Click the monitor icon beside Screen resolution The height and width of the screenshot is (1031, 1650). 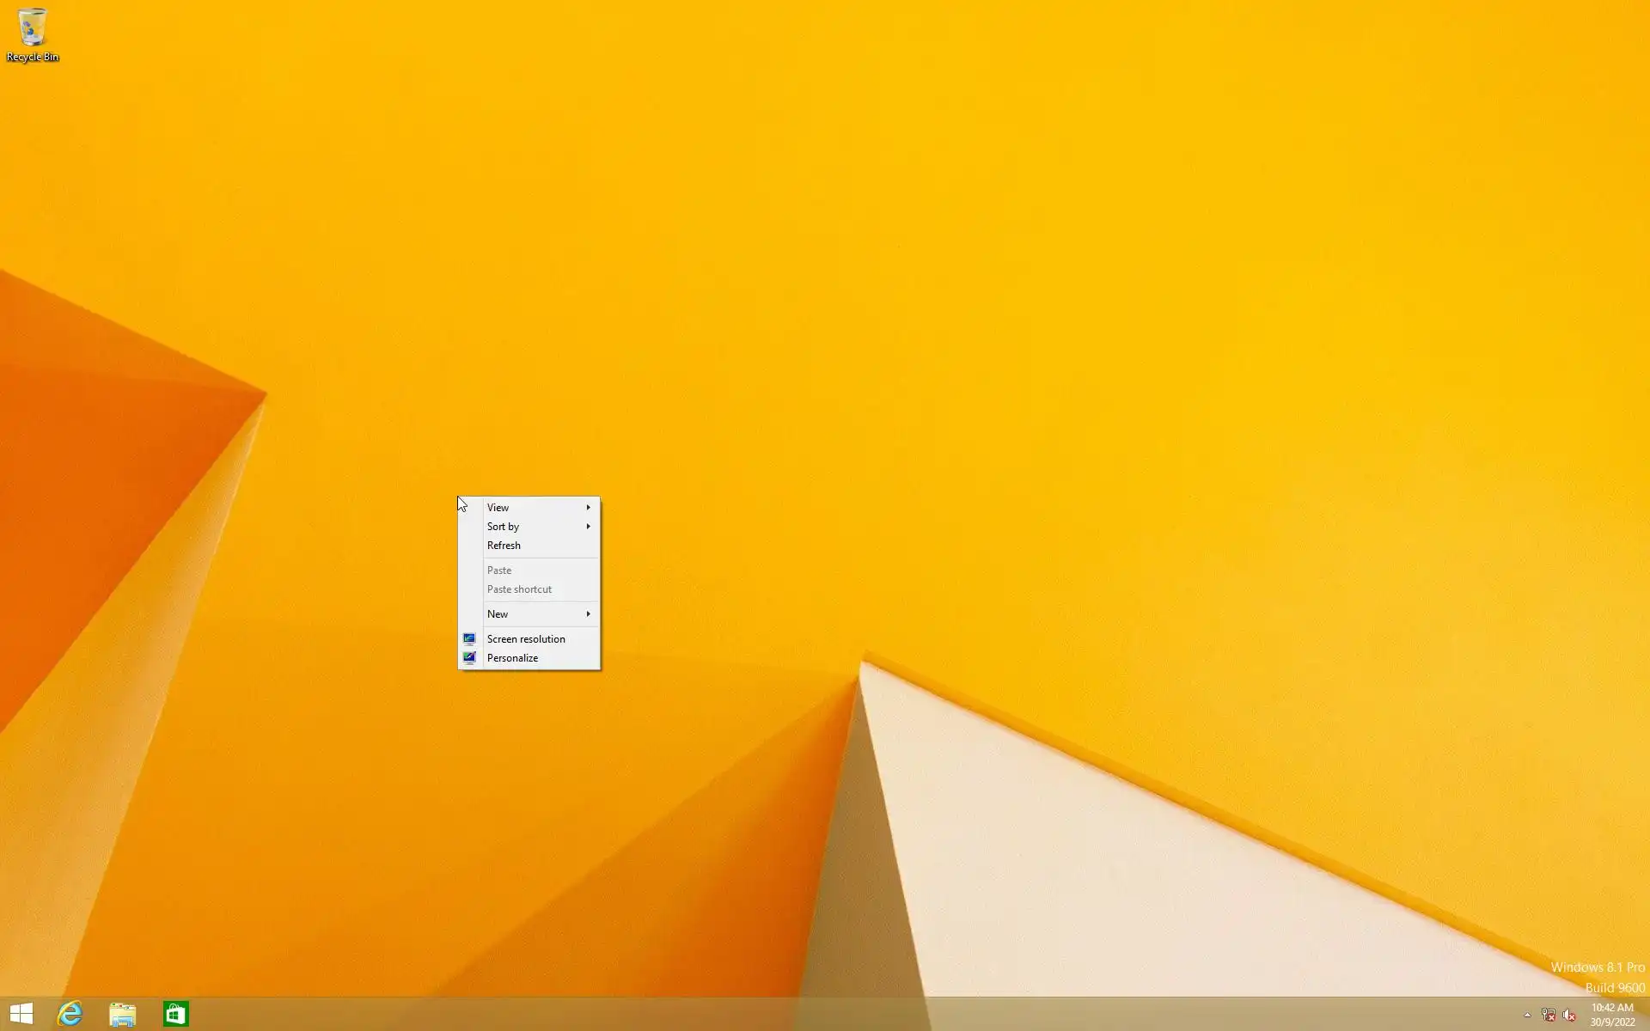[469, 639]
